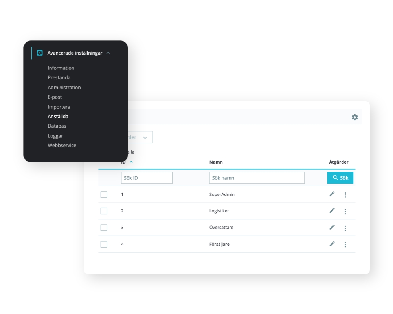The height and width of the screenshot is (314, 393).
Task: Open the Information menu item
Action: click(x=61, y=68)
